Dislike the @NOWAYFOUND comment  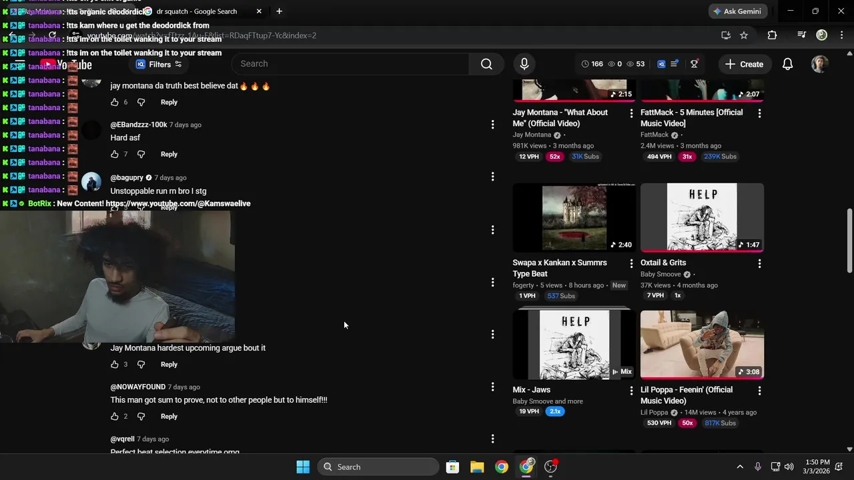(141, 416)
